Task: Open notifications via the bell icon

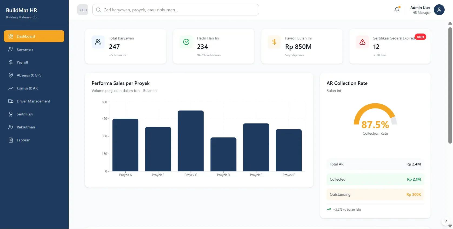Action: click(x=397, y=10)
